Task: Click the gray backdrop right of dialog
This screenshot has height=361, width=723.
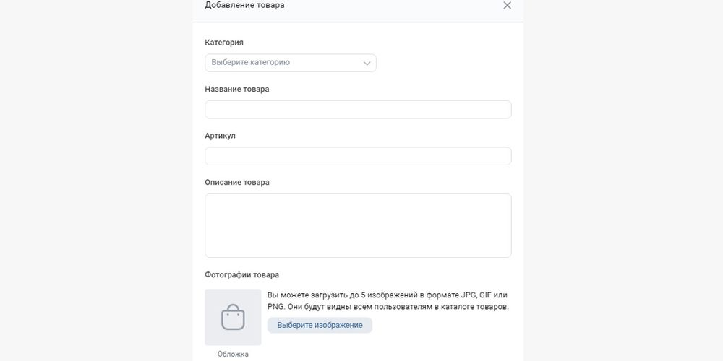Action: [x=623, y=180]
